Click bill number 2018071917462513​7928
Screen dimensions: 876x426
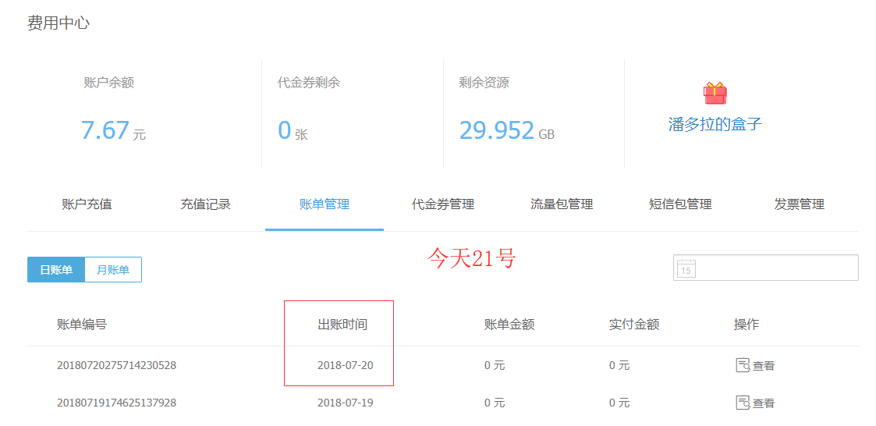tap(116, 403)
